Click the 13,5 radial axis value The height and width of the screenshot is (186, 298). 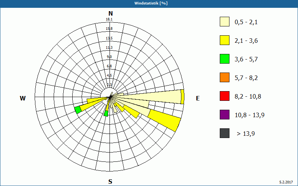(x=109, y=38)
